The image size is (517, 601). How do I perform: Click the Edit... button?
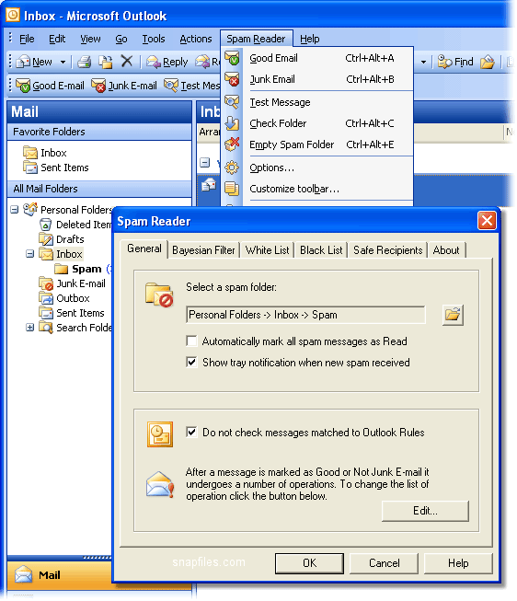click(425, 511)
